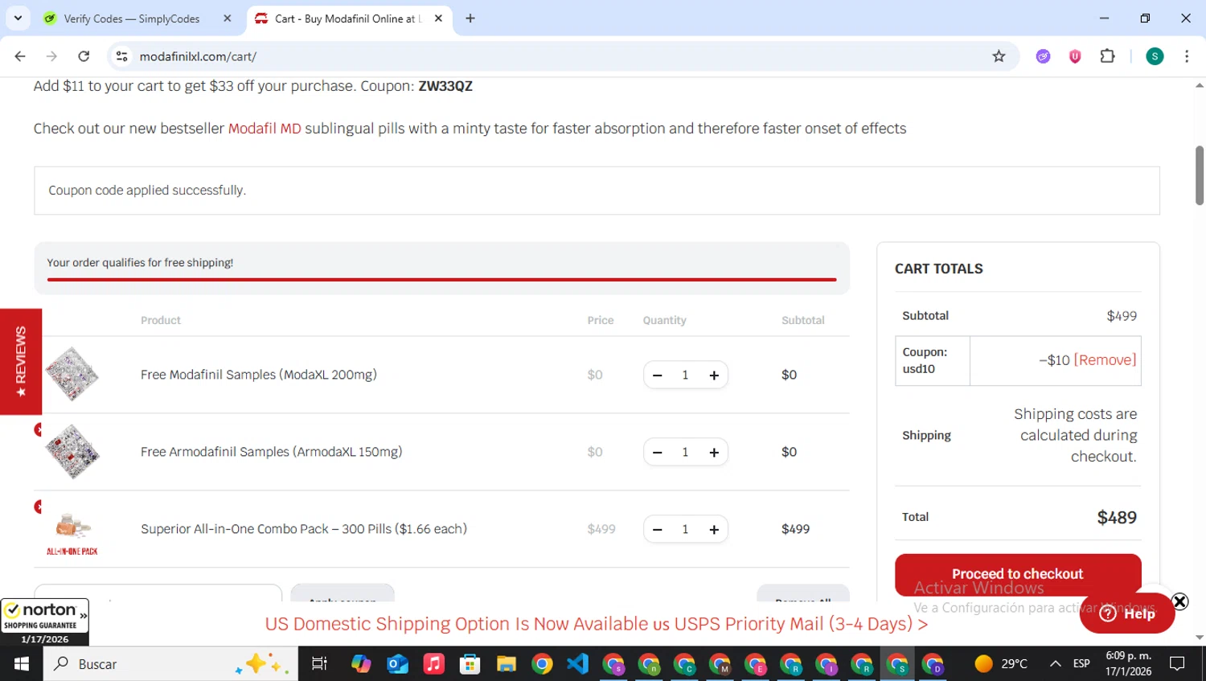Decrease quantity of Free Armodafinil Samples

[x=658, y=453]
